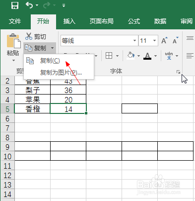Switch to the 插入 tab
This screenshot has width=195, height=201.
tap(69, 21)
